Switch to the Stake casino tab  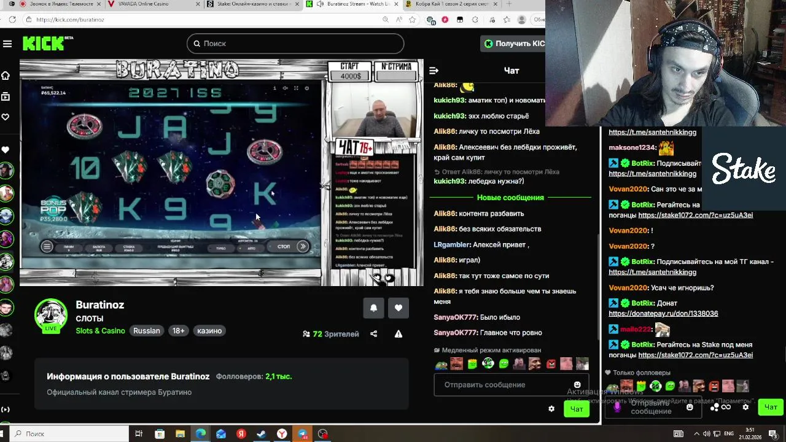254,4
